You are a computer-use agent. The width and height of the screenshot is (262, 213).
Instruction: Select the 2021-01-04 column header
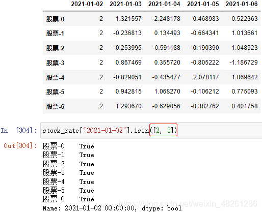click(x=164, y=4)
